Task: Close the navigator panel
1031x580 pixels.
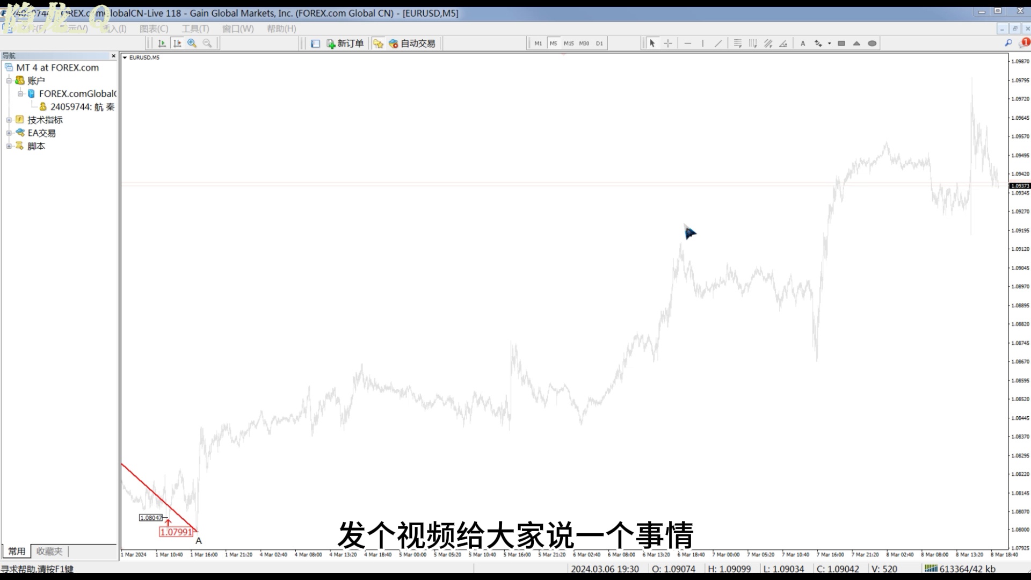Action: pos(113,56)
